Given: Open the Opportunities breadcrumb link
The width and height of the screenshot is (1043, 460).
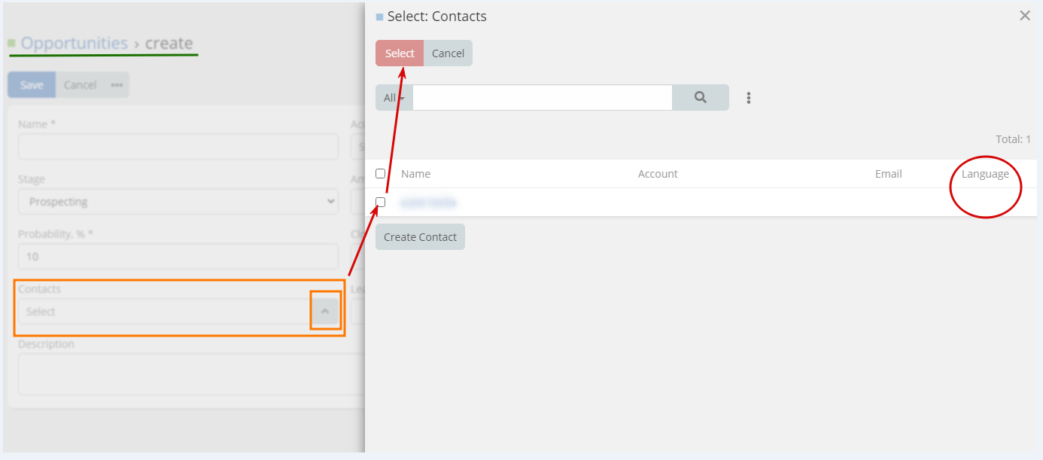Looking at the screenshot, I should [x=74, y=43].
